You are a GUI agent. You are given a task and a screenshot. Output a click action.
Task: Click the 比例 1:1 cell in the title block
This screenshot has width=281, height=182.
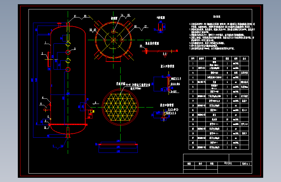click(246, 164)
